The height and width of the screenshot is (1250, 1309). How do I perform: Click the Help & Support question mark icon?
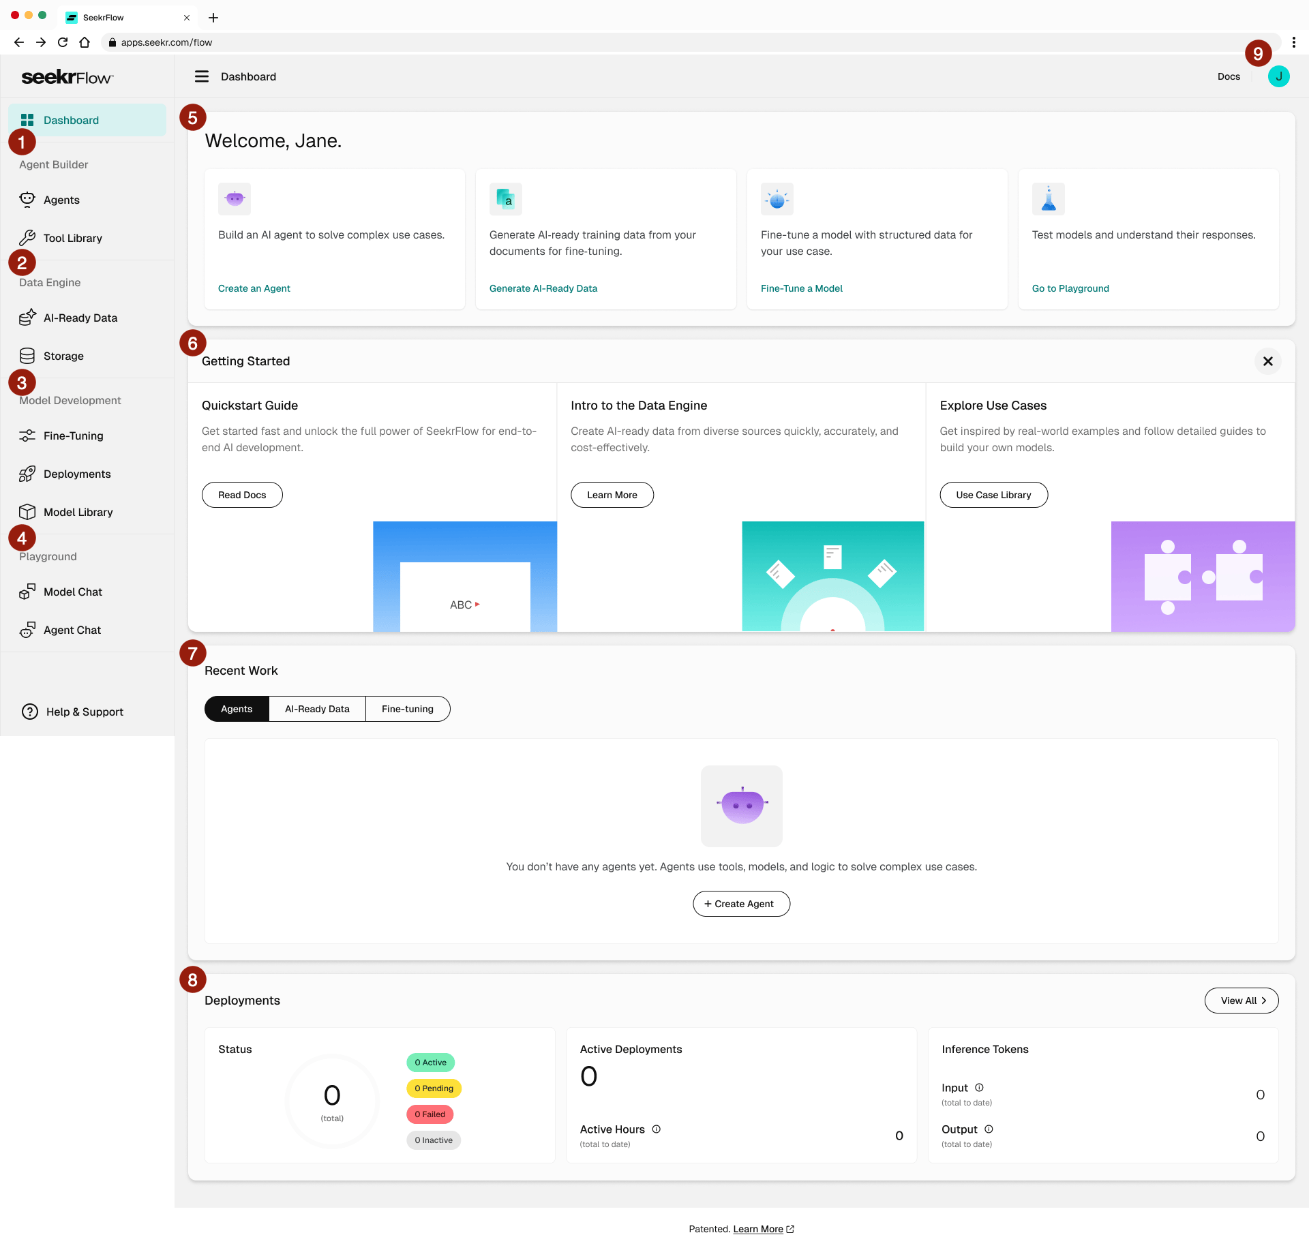coord(30,712)
